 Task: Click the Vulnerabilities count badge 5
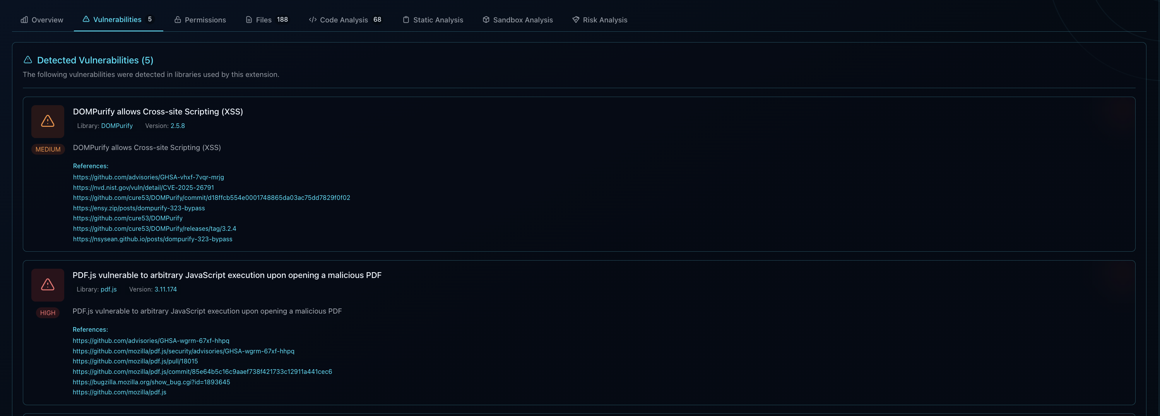[150, 19]
